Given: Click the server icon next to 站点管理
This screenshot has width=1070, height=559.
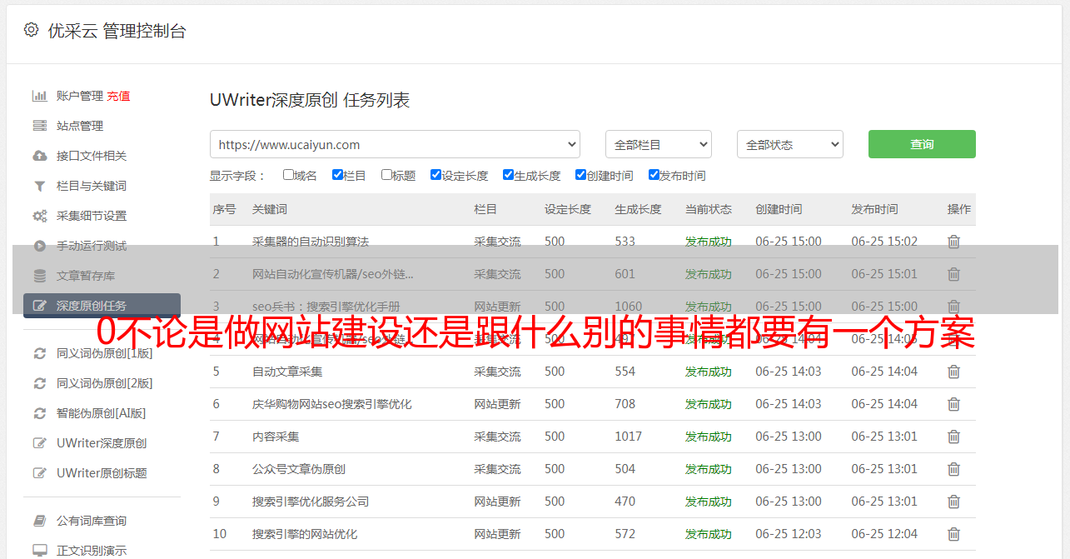Looking at the screenshot, I should (x=39, y=126).
